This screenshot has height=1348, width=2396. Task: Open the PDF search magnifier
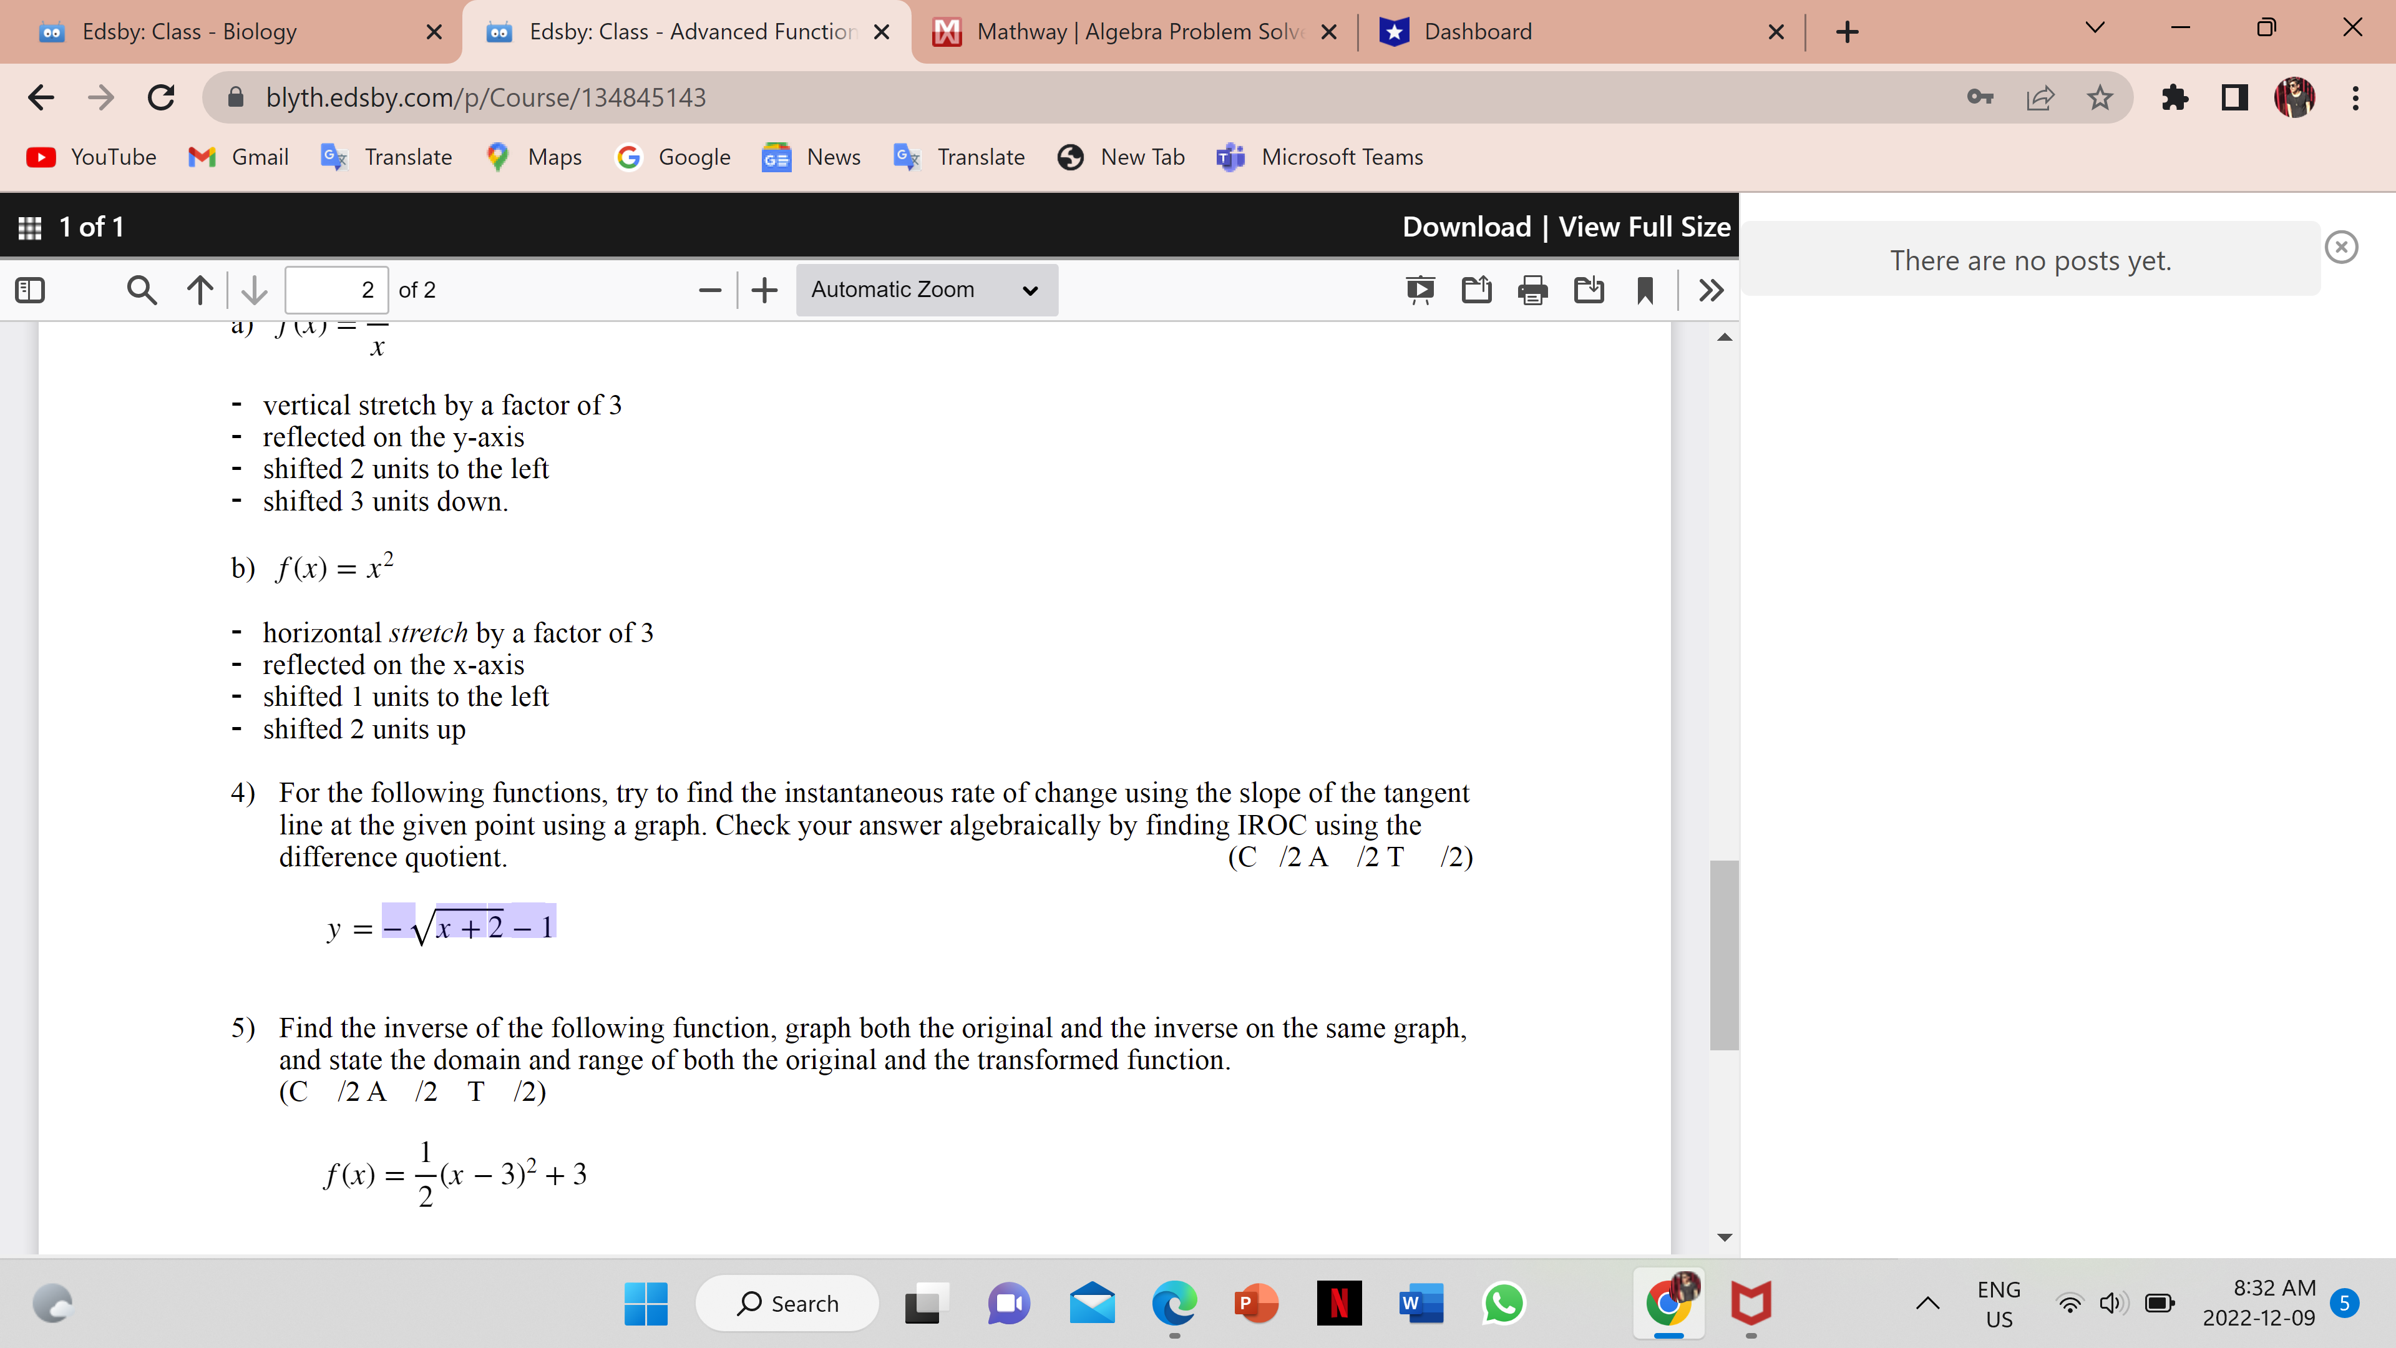[142, 290]
